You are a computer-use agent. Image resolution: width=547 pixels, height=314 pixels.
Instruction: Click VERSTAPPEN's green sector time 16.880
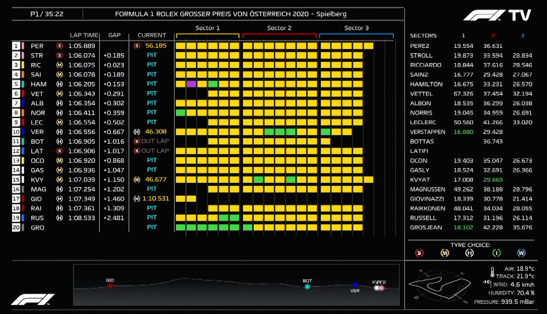[x=463, y=132]
